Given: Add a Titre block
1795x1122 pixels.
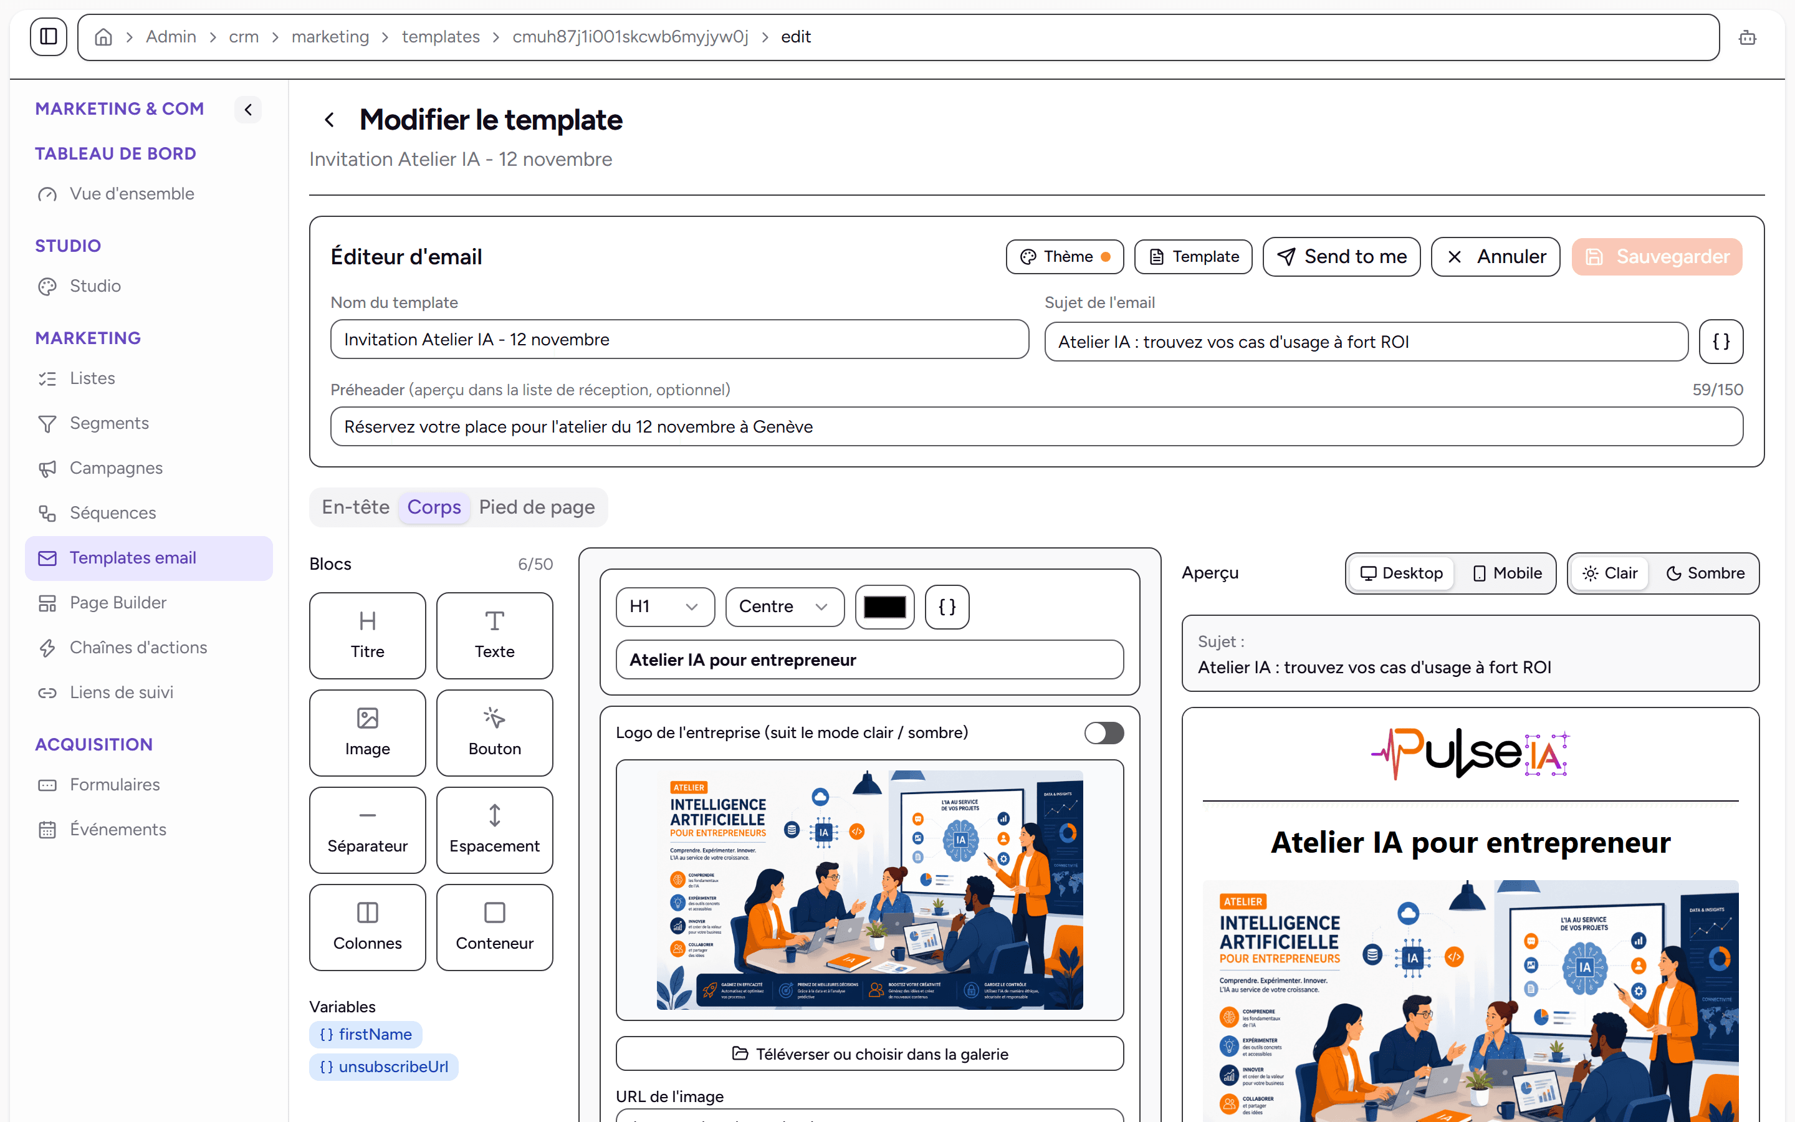Looking at the screenshot, I should [368, 636].
